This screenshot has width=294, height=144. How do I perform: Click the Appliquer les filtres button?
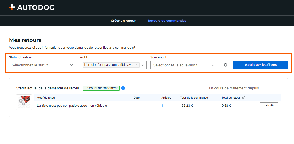pos(261,65)
